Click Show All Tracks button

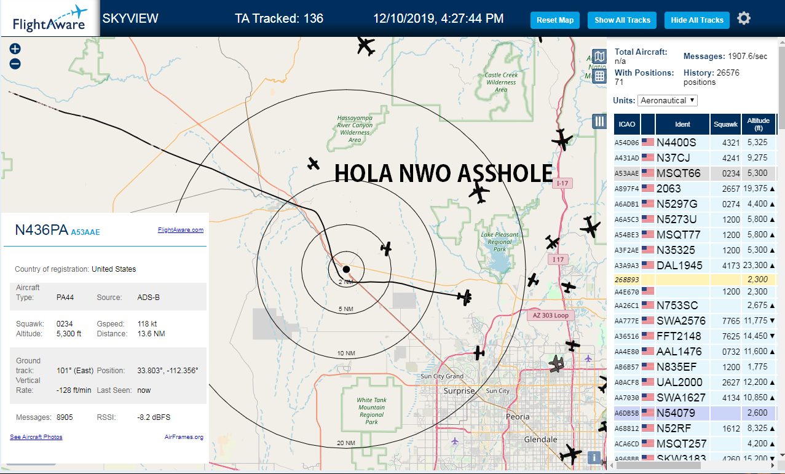(622, 20)
